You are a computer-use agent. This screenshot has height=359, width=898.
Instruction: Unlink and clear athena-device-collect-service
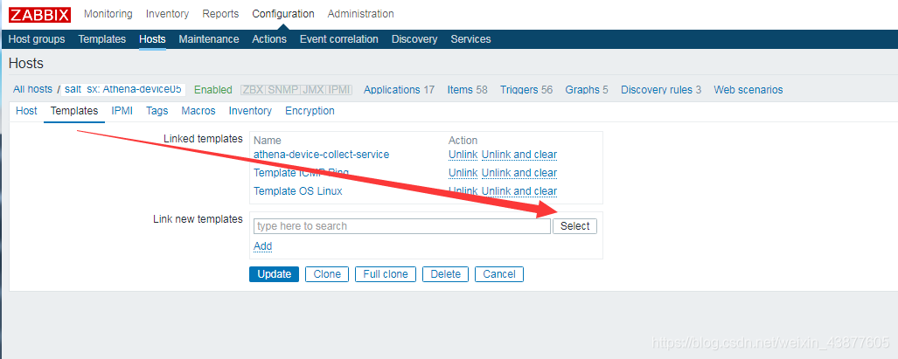tap(519, 155)
